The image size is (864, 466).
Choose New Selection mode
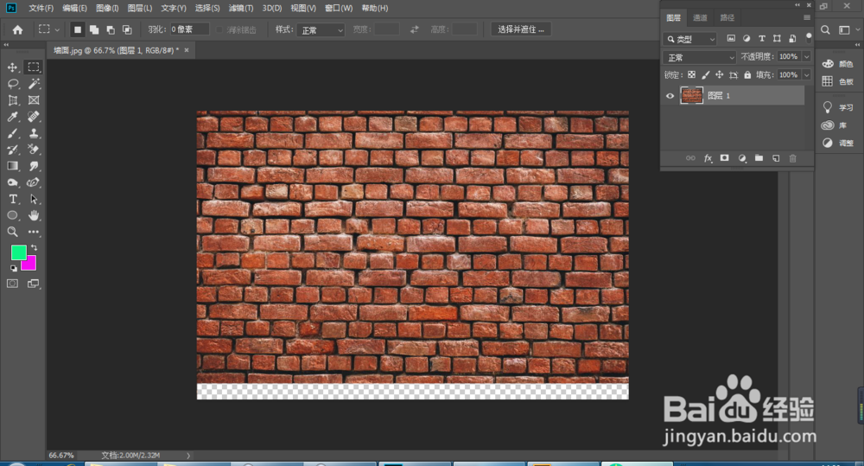coord(78,29)
